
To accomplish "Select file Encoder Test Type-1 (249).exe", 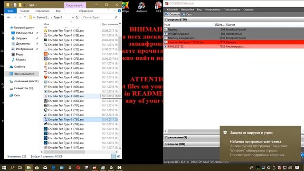I will click(66, 54).
